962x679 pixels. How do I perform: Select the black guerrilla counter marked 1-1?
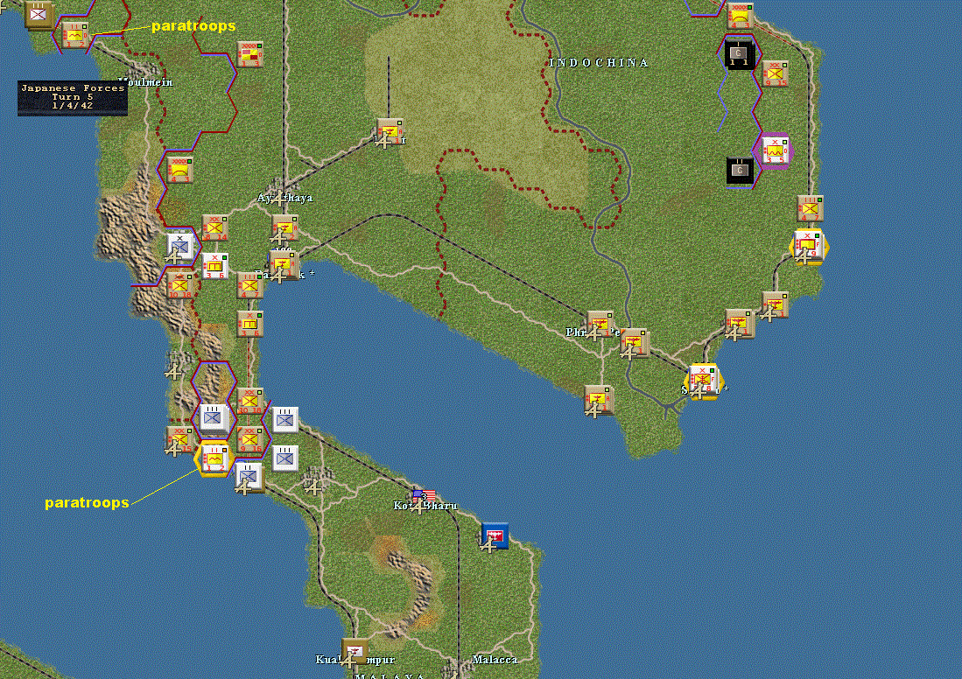point(738,54)
